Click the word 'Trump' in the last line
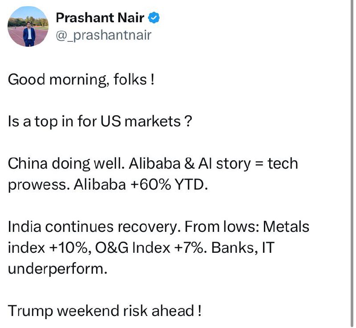The height and width of the screenshot is (328, 356). point(30,312)
